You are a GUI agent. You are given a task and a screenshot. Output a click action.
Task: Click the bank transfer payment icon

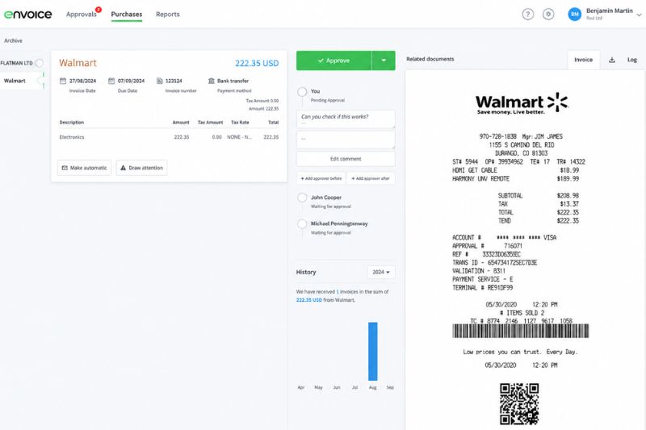(212, 81)
